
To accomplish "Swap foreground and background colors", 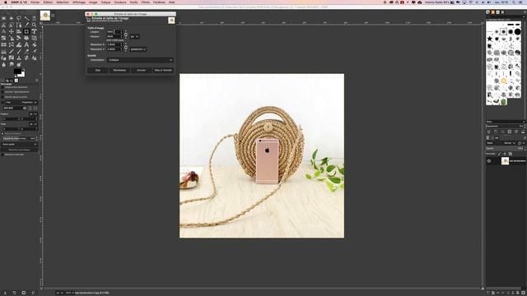I will click(23, 70).
